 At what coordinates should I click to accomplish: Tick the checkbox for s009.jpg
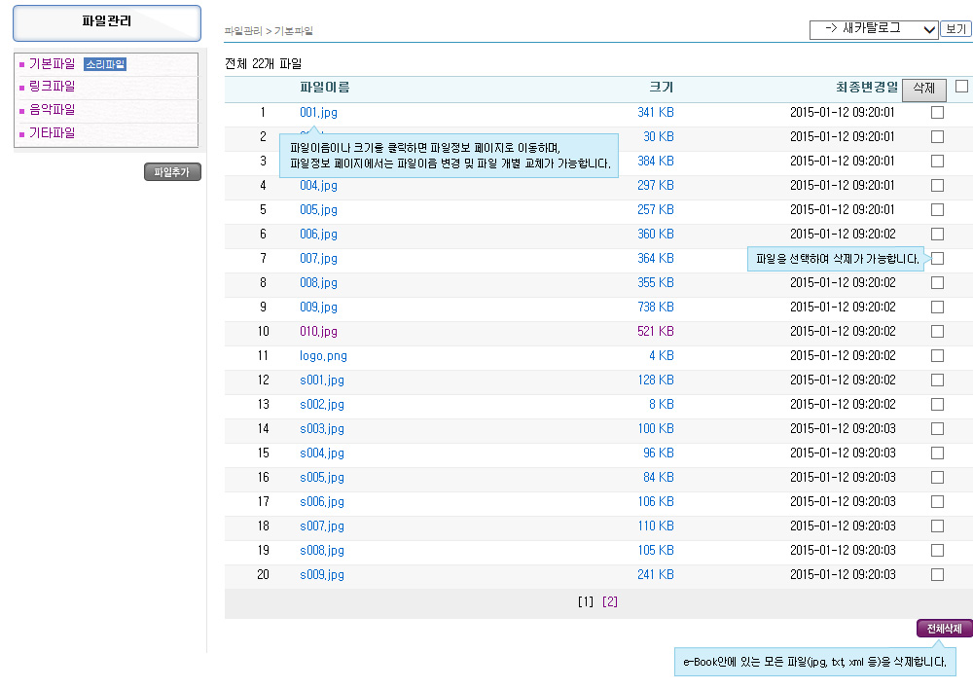click(937, 575)
